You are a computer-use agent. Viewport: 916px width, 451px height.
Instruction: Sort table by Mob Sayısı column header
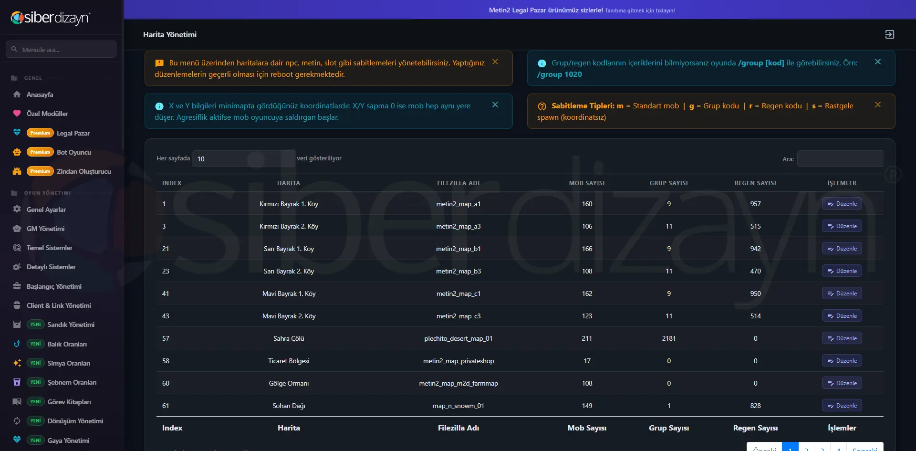click(x=587, y=183)
